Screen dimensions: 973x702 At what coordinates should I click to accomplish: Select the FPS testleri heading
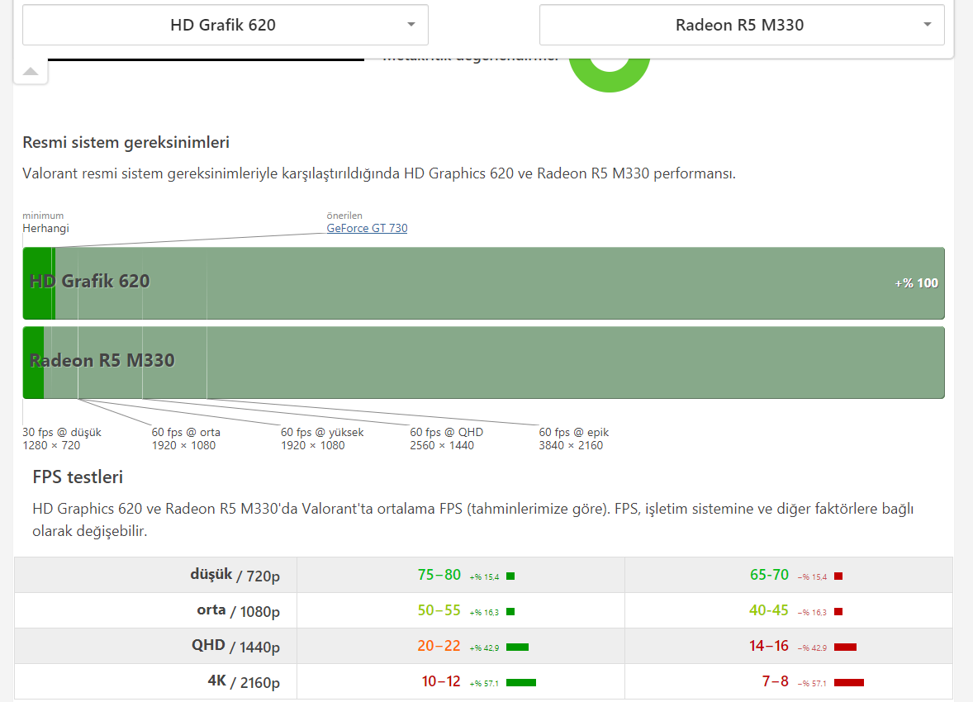point(78,477)
